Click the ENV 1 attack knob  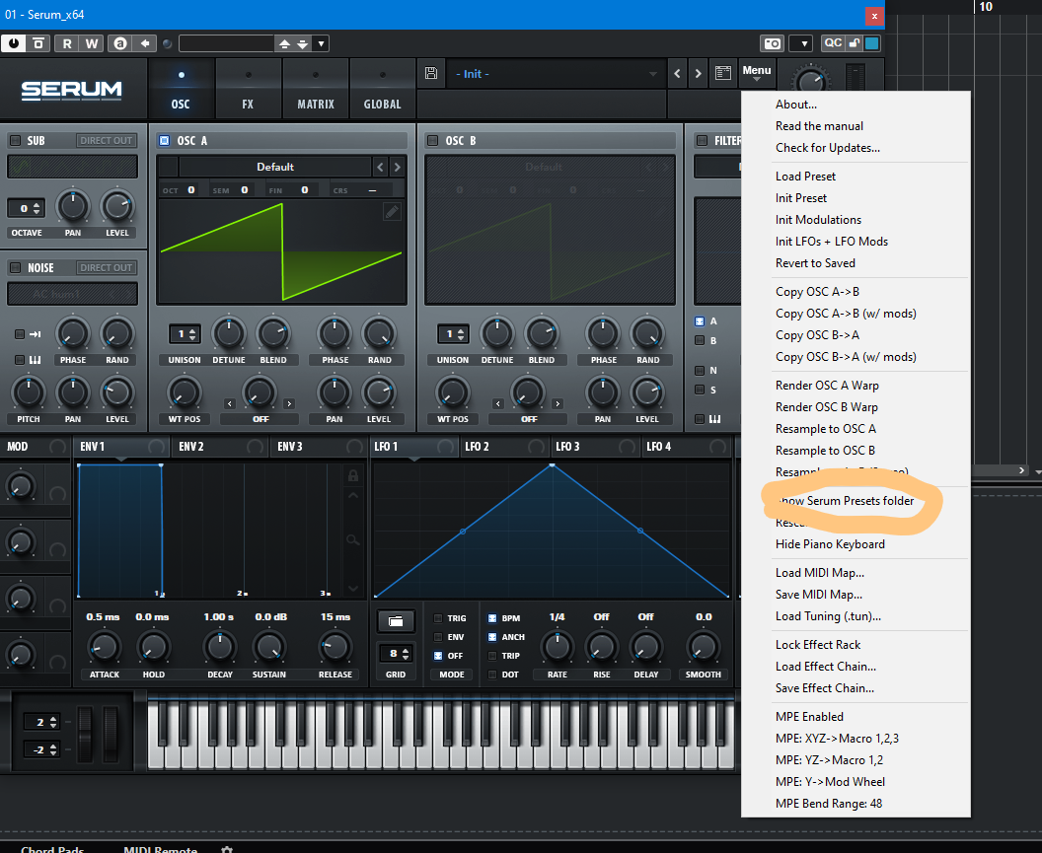pyautogui.click(x=105, y=646)
